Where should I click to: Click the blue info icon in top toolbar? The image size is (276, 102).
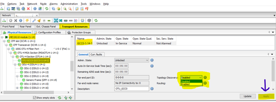coord(35,8)
